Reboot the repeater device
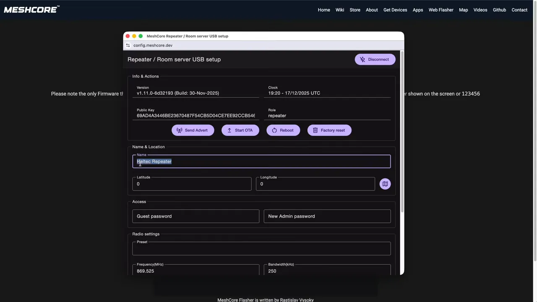Viewport: 537px width, 302px height. [283, 130]
